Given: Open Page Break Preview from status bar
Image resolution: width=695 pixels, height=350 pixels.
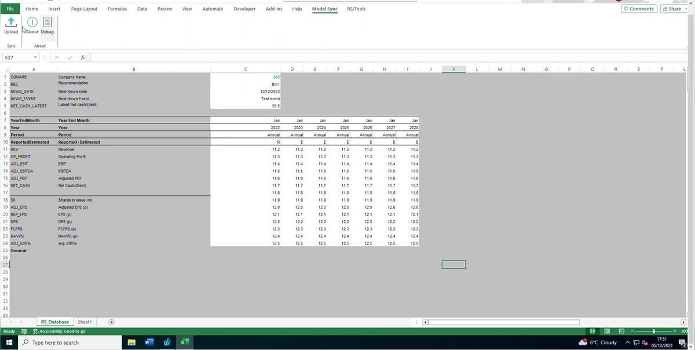Looking at the screenshot, I should [x=621, y=331].
